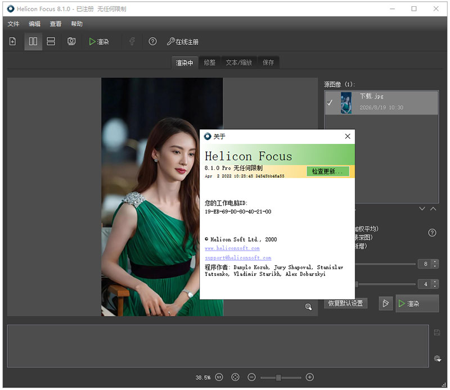450x390 pixels.
Task: Click the radius input field showing 8
Action: pyautogui.click(x=426, y=264)
